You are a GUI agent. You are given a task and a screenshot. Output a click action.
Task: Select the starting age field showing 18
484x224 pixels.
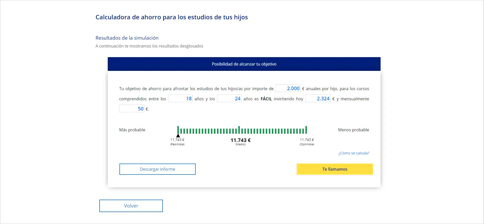click(x=180, y=99)
